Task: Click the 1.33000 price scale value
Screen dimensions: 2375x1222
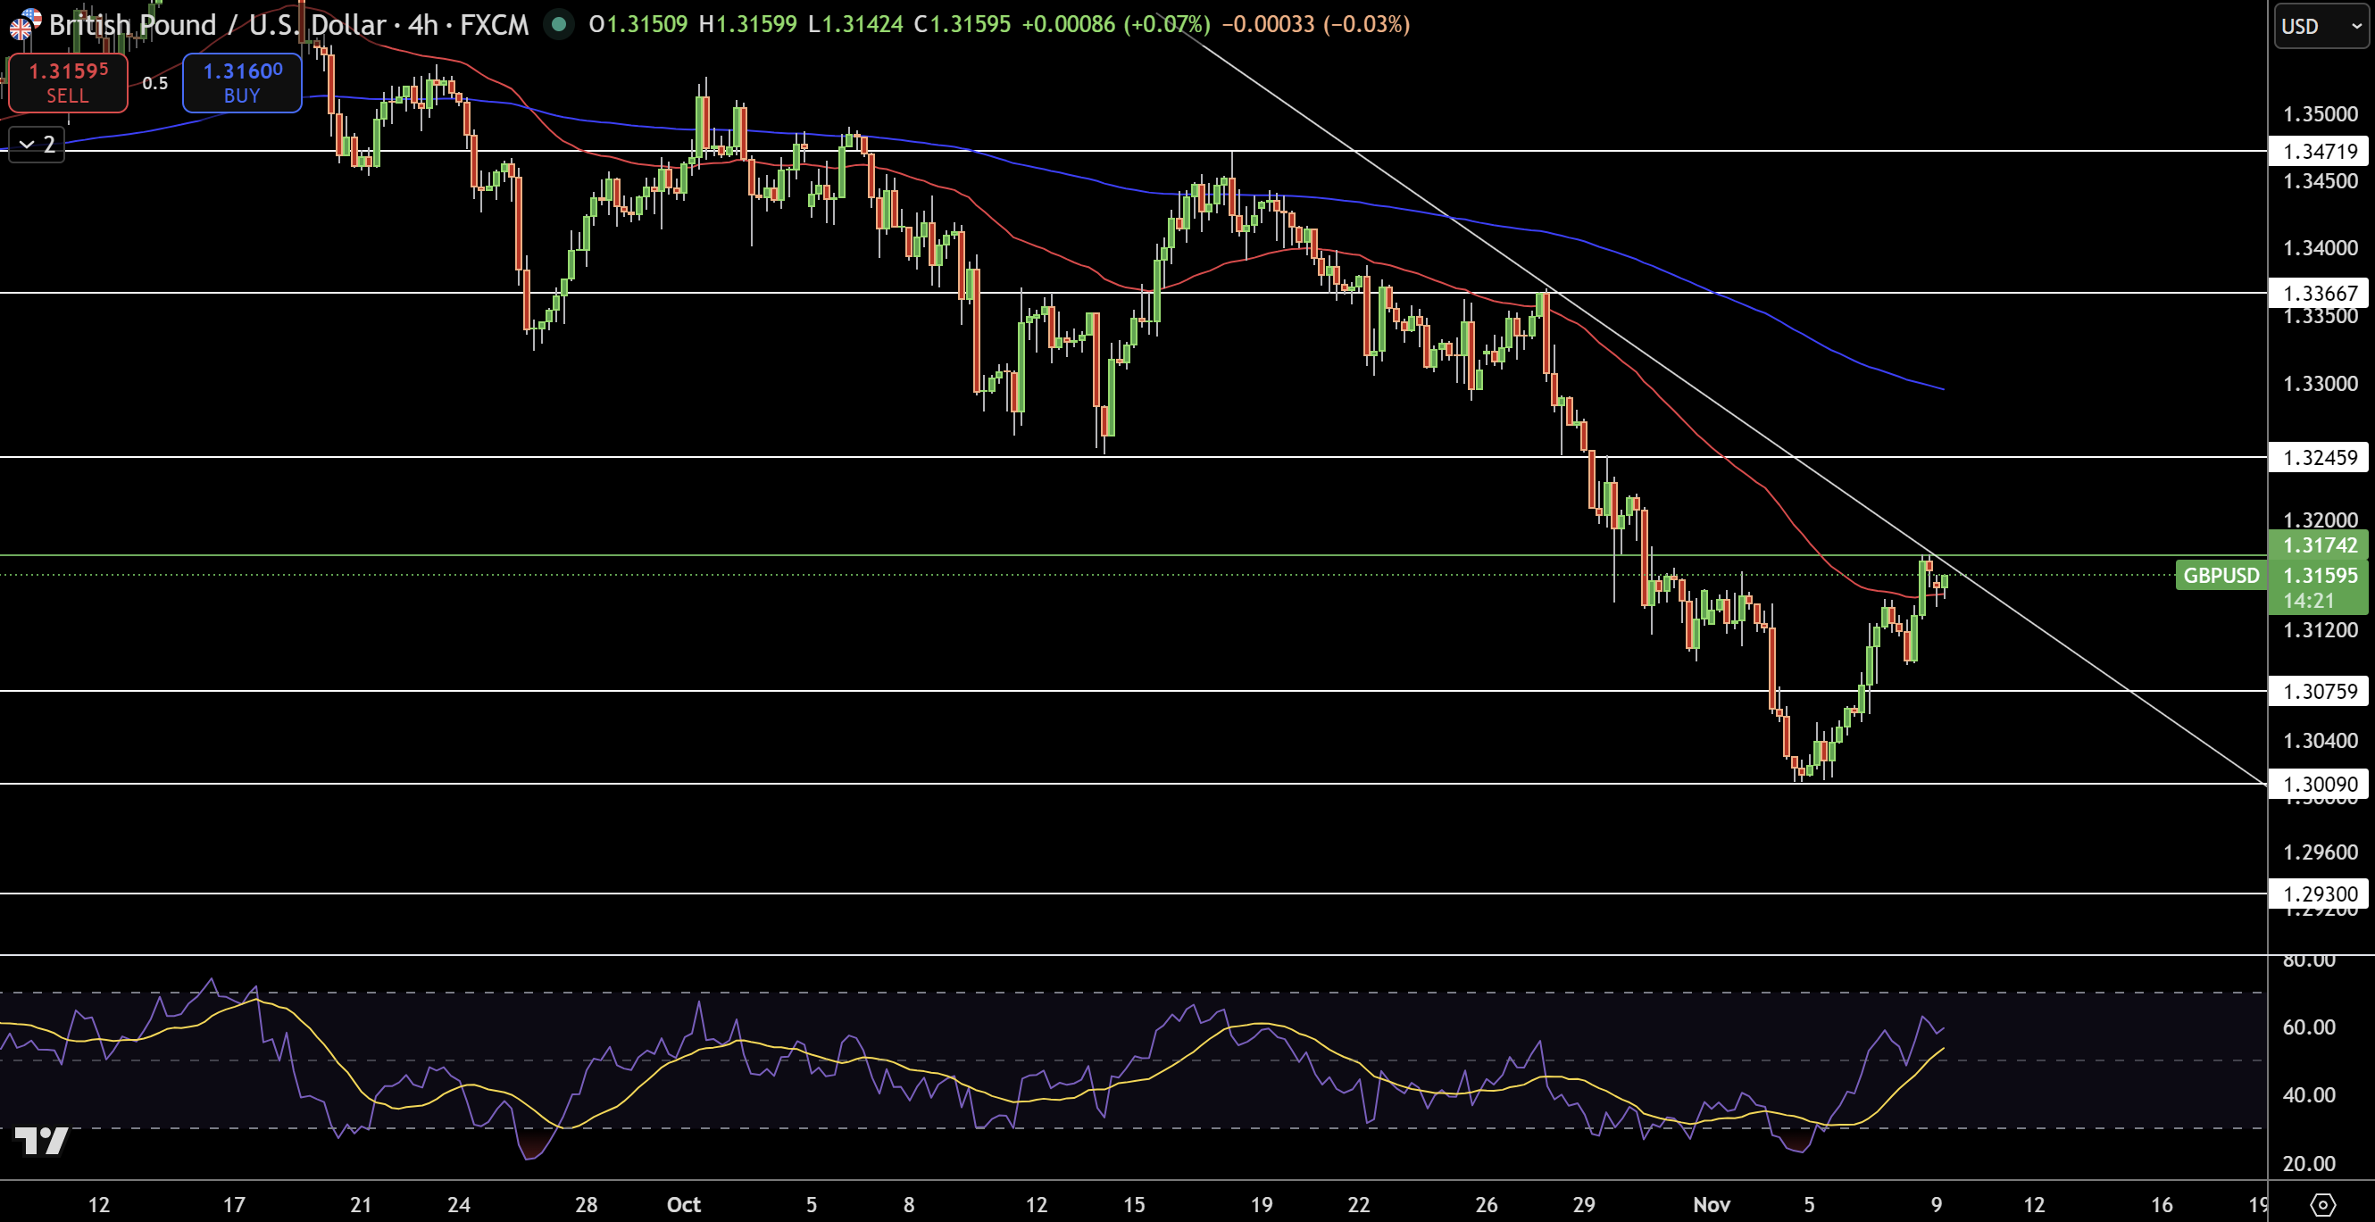Action: click(2320, 383)
